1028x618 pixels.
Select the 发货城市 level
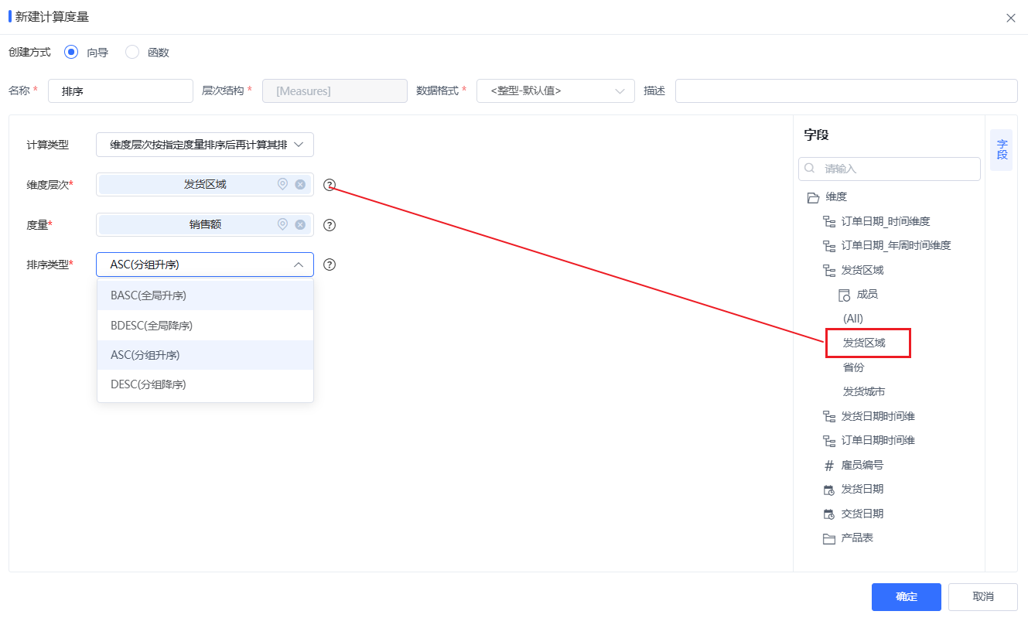(x=864, y=391)
